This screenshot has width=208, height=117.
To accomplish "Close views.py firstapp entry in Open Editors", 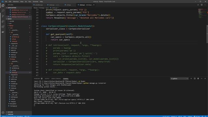I will tap(8, 17).
